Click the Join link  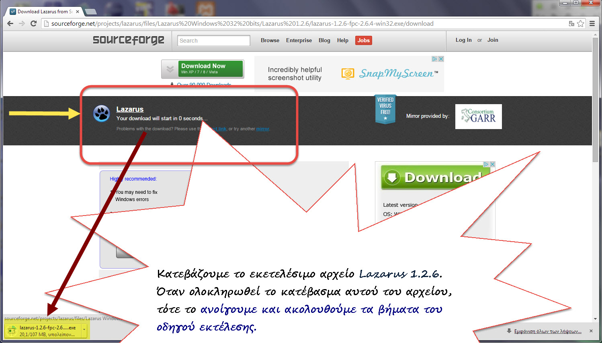493,40
